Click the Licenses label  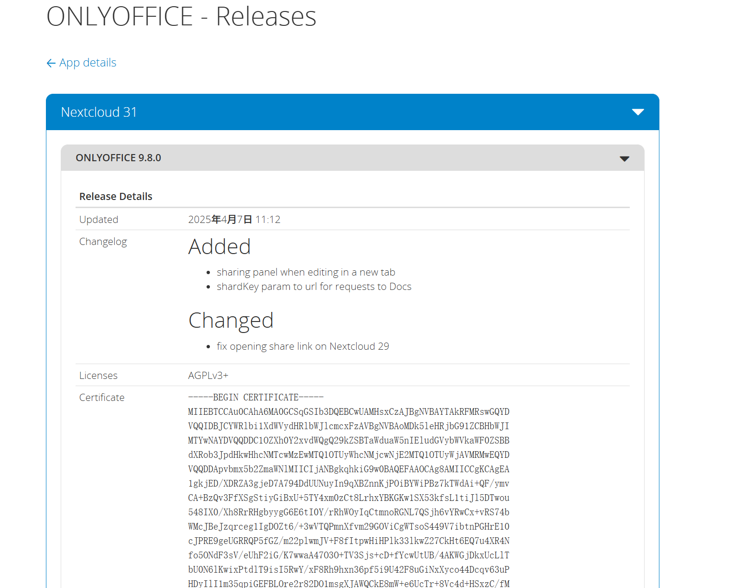[x=99, y=376]
